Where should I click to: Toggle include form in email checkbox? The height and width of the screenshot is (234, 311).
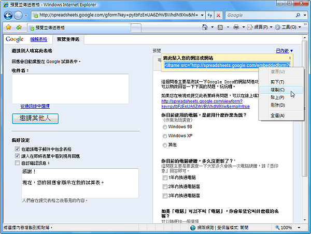(x=17, y=149)
